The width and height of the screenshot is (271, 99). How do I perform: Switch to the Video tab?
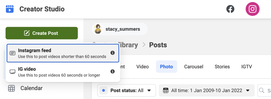click(x=142, y=67)
